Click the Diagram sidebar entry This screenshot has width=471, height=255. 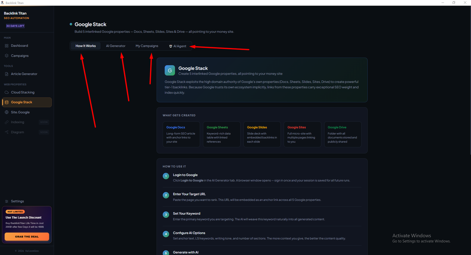[27, 132]
